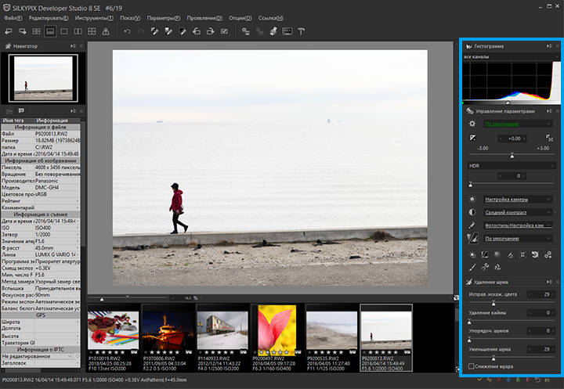Click the monitor display toolbar icon
Viewport: 564px width, 389px height.
pos(287,31)
